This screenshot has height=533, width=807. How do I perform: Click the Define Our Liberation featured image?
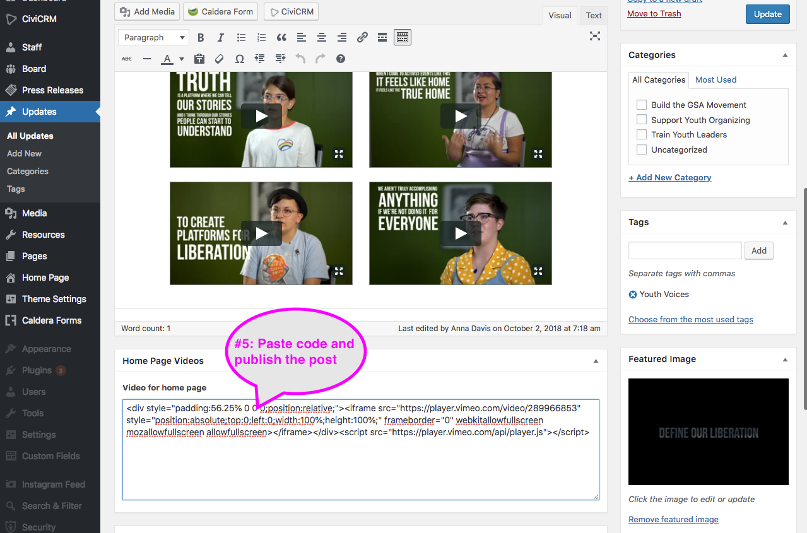pyautogui.click(x=709, y=431)
